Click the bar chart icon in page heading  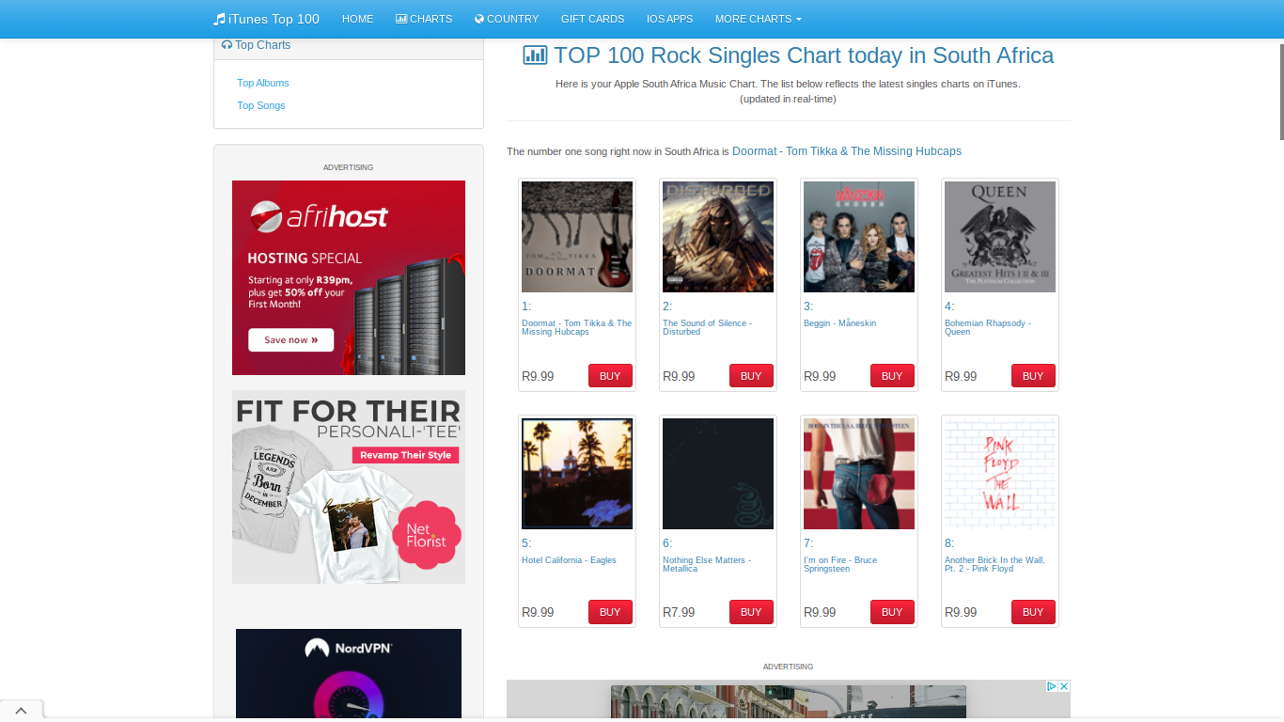pyautogui.click(x=535, y=55)
